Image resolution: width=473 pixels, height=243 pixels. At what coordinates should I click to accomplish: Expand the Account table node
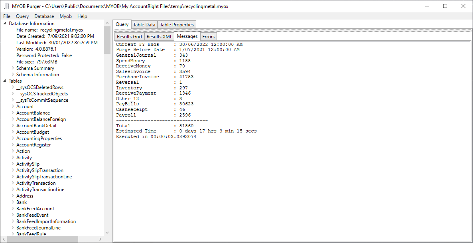[13, 107]
